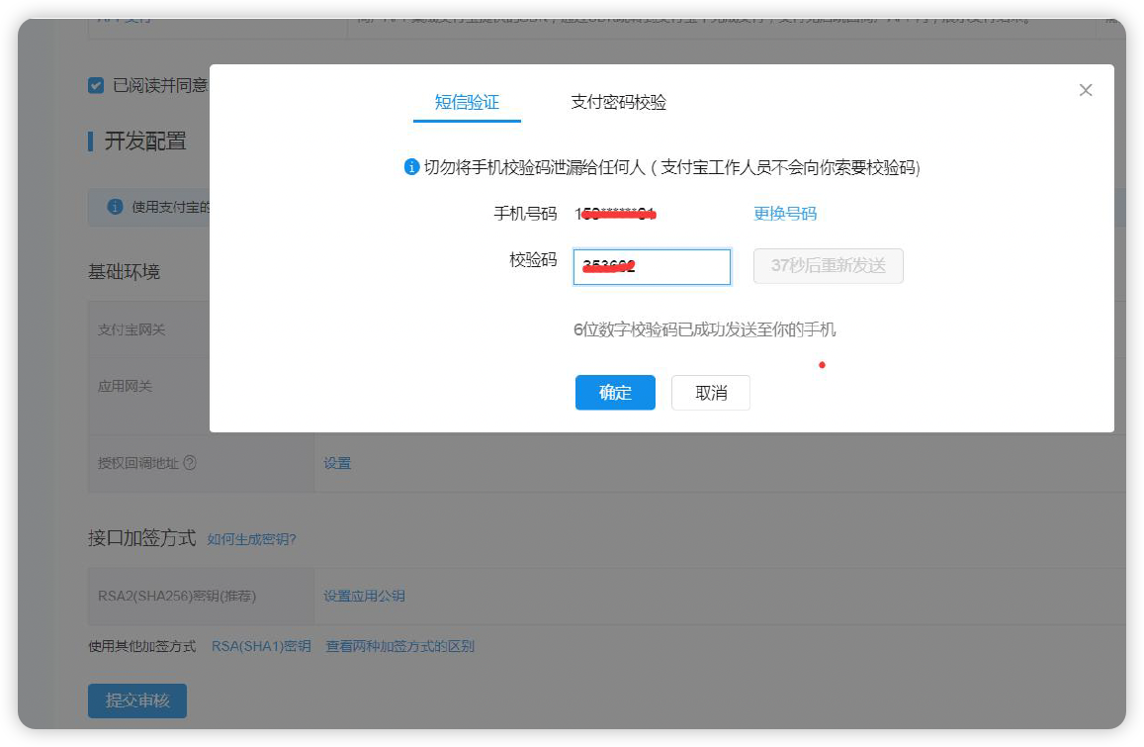The width and height of the screenshot is (1144, 747).
Task: Cancel the dialog with the 取消 button
Action: pos(710,393)
